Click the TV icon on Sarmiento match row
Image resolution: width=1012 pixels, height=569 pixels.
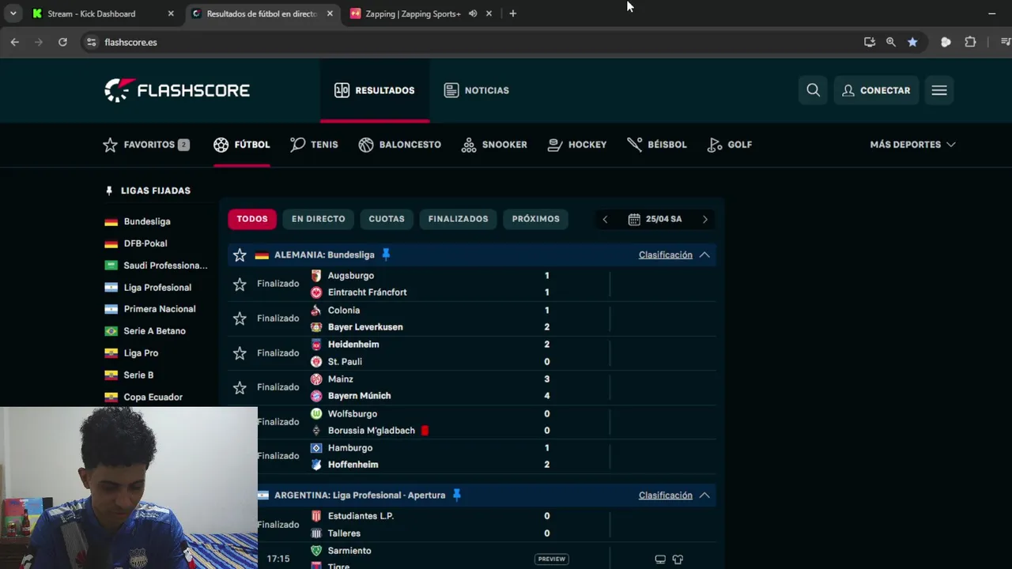660,560
